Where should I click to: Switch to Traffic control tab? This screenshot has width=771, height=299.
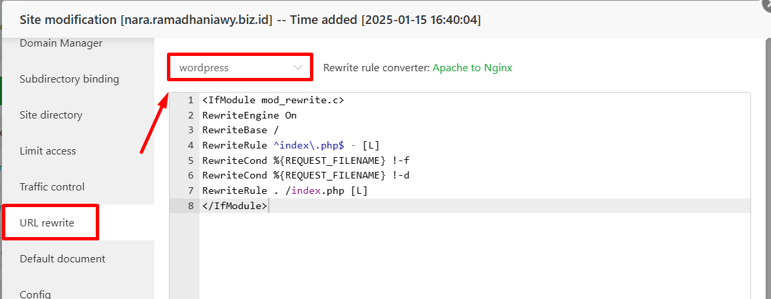(x=52, y=187)
